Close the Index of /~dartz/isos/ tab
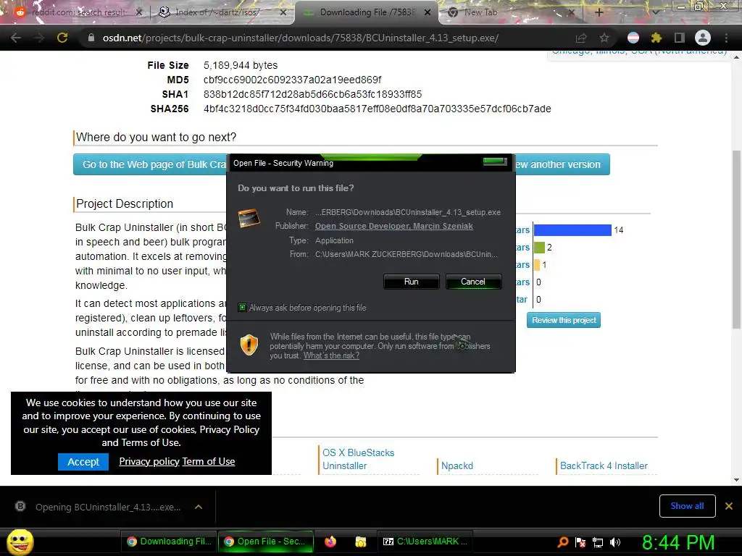The image size is (742, 556). (x=283, y=12)
